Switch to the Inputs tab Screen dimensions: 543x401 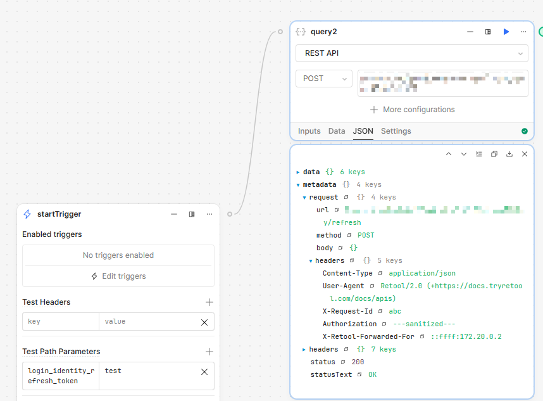pos(309,131)
